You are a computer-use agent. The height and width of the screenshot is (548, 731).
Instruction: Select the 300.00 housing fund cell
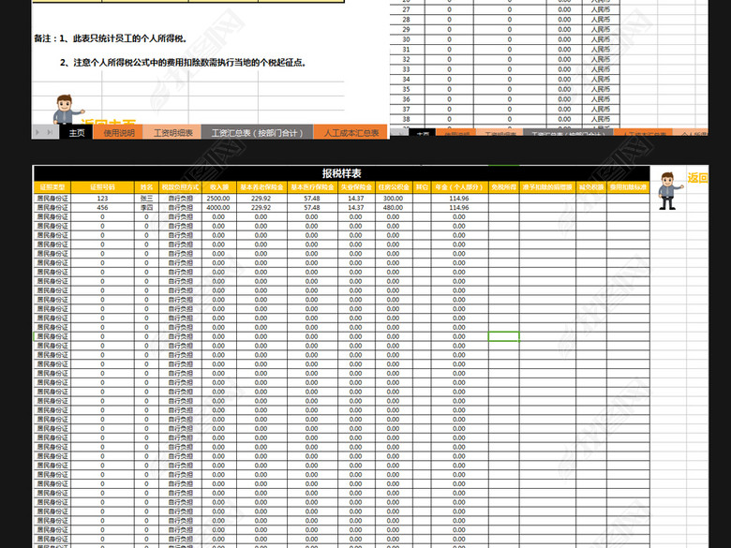click(x=393, y=199)
